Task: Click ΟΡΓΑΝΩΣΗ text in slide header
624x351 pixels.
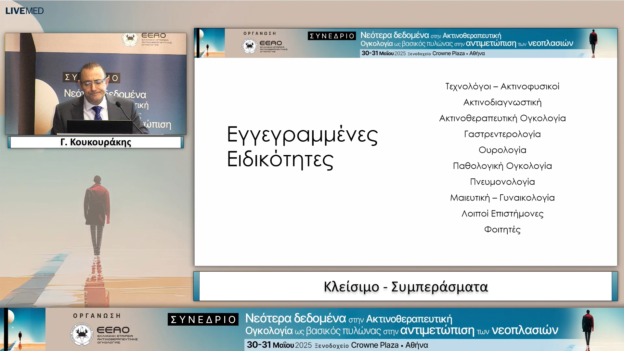Action: pyautogui.click(x=260, y=33)
